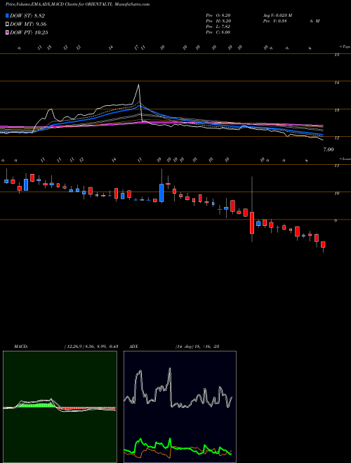
Task: Click the 14 price axis label
Action: coord(336,83)
